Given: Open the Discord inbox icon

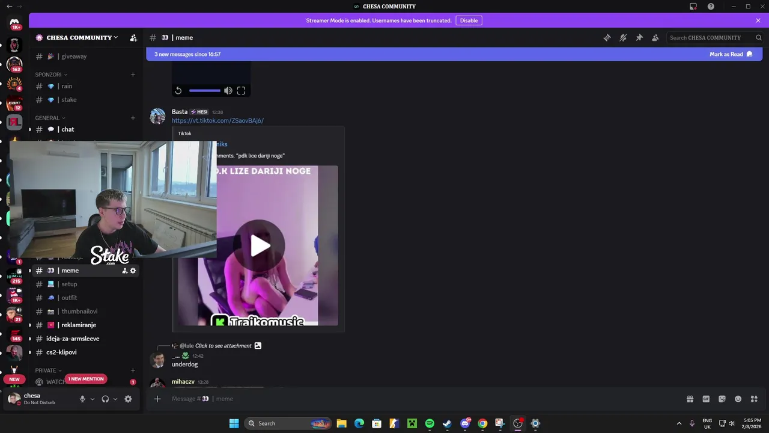Looking at the screenshot, I should (x=693, y=7).
